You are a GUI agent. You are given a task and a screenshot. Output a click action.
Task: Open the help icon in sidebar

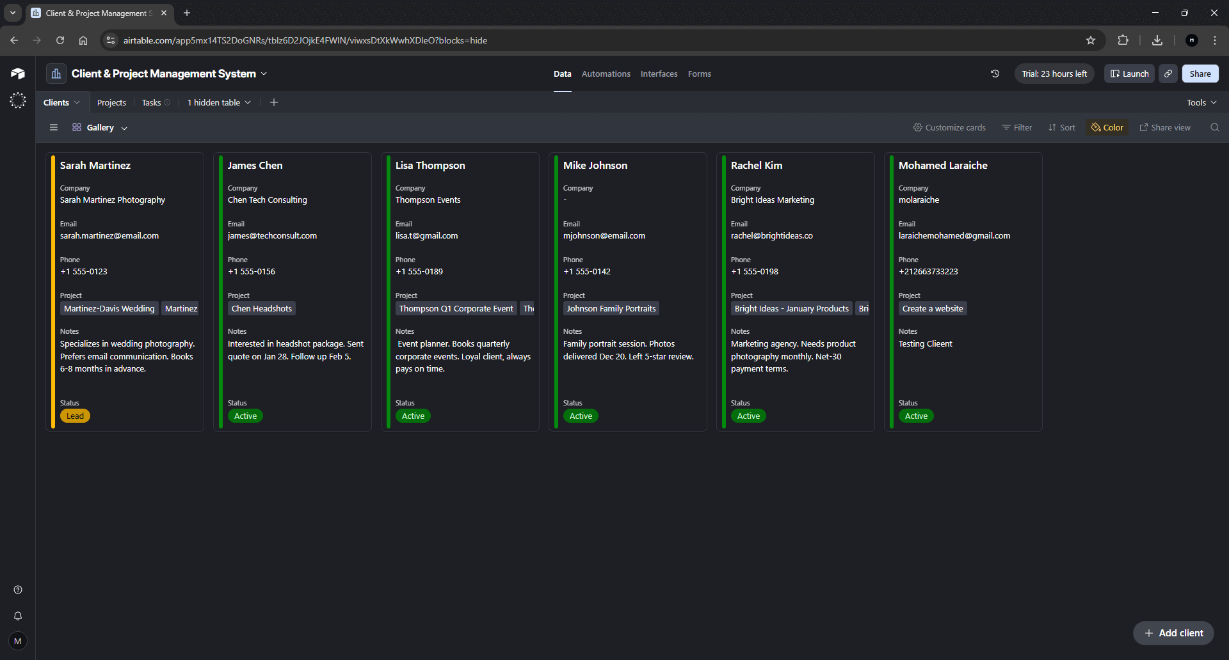17,589
